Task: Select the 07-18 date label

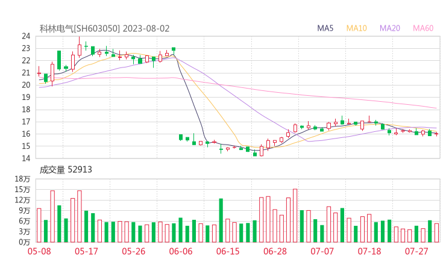Action: pos(369,251)
